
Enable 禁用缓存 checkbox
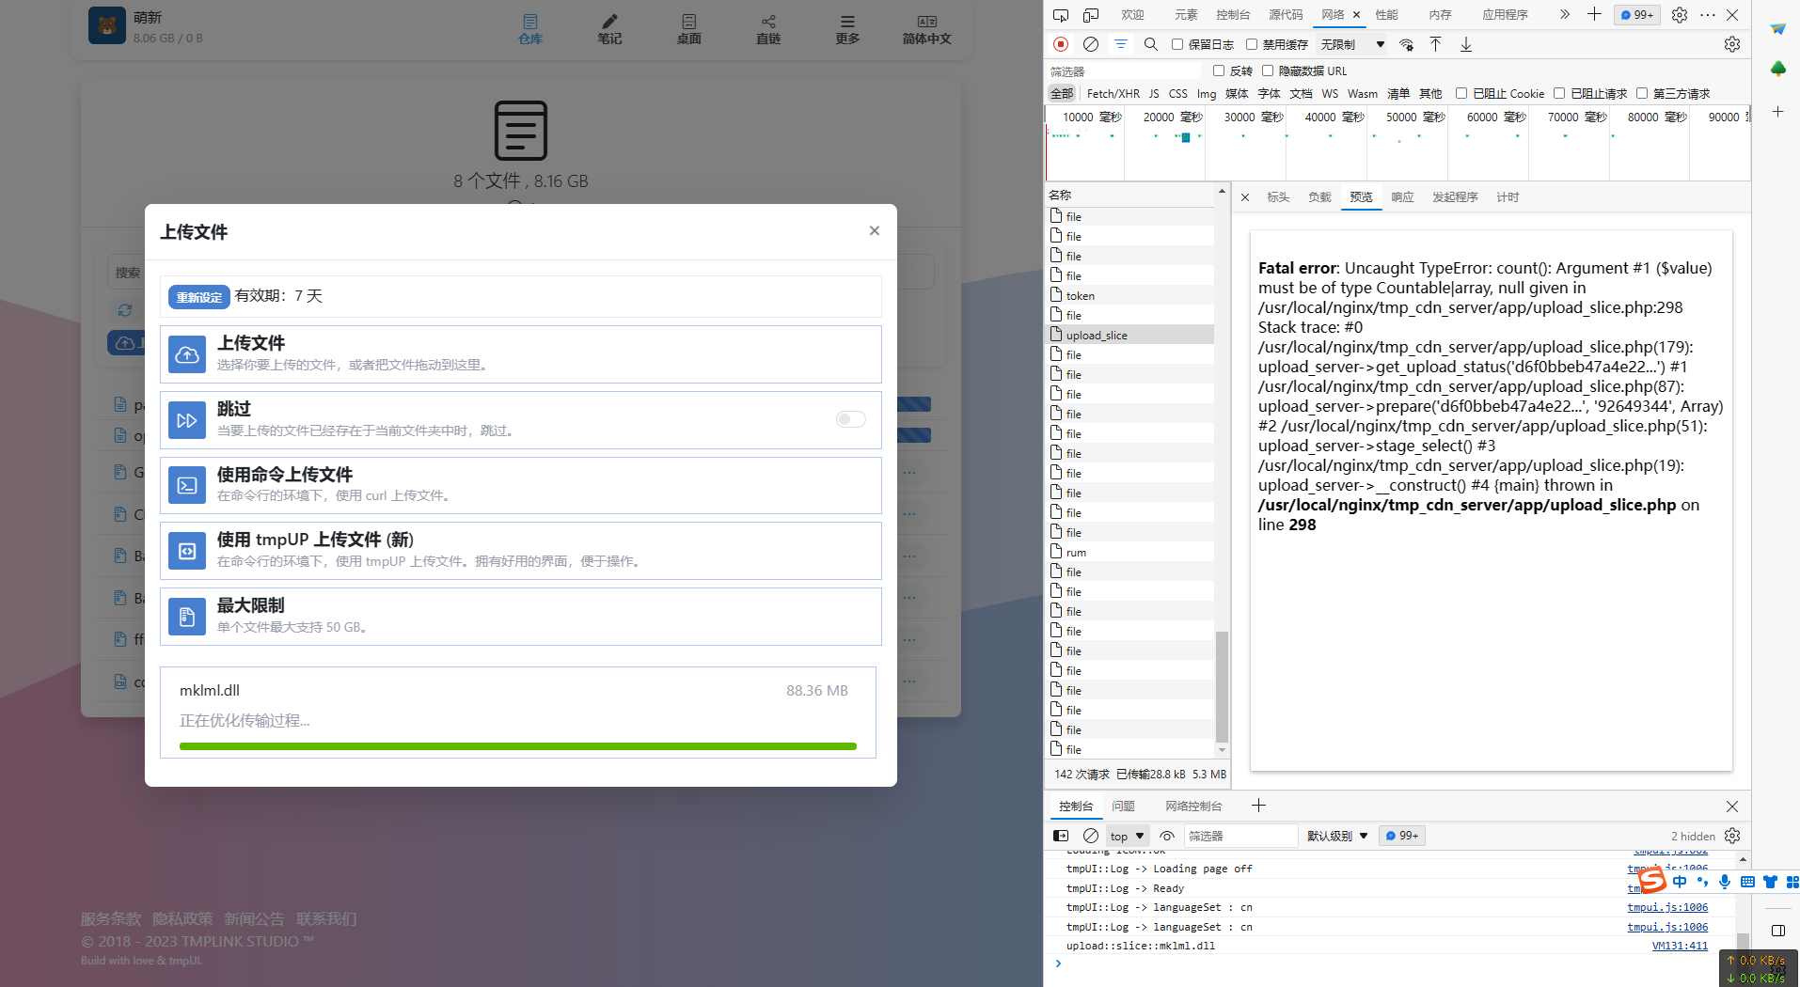click(1252, 44)
